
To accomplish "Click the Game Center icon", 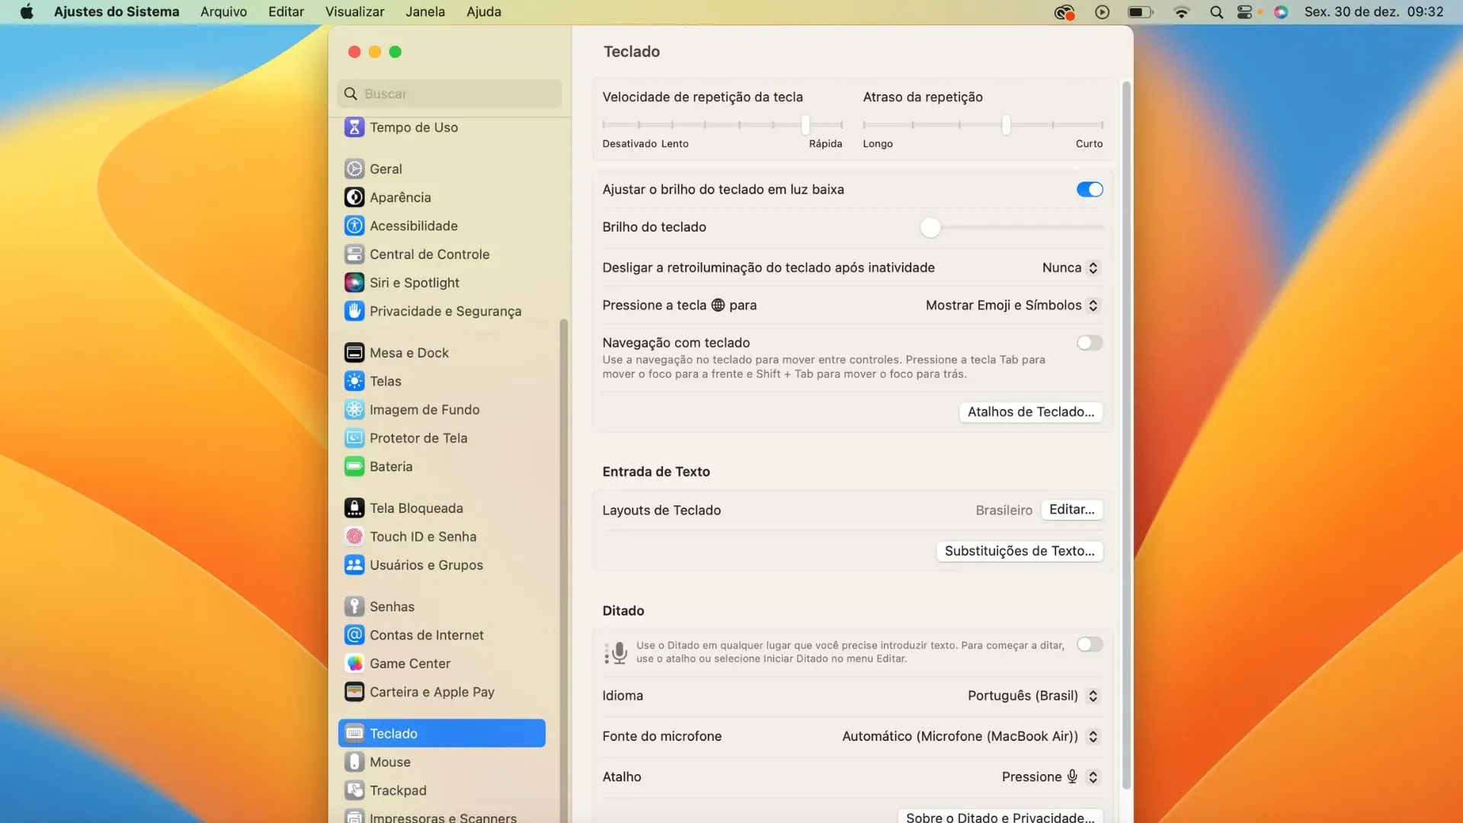I will [354, 664].
